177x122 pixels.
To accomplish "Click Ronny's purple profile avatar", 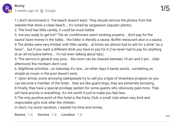I will [x=7, y=8].
